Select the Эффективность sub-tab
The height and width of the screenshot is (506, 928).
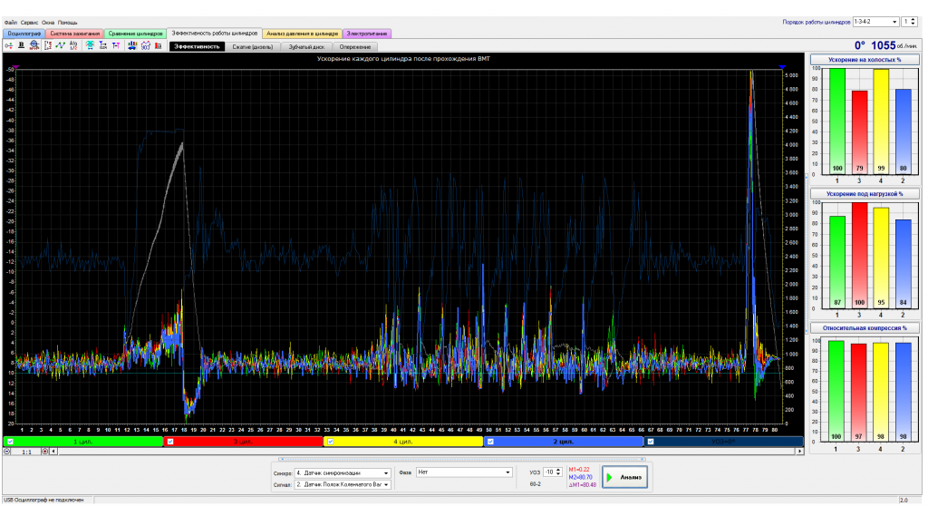tap(197, 47)
